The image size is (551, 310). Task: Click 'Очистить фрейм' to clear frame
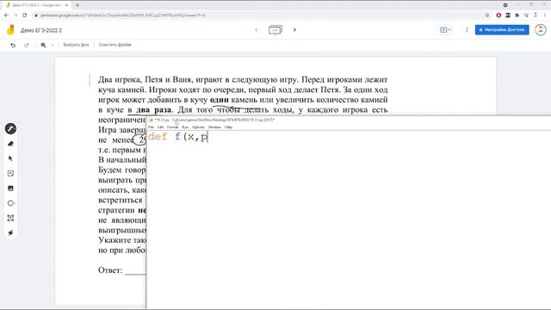(x=115, y=45)
